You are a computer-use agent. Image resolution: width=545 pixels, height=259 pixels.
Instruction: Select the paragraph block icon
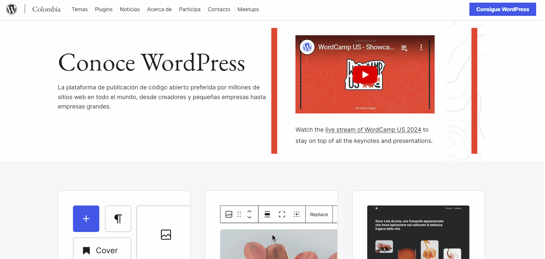tap(118, 219)
